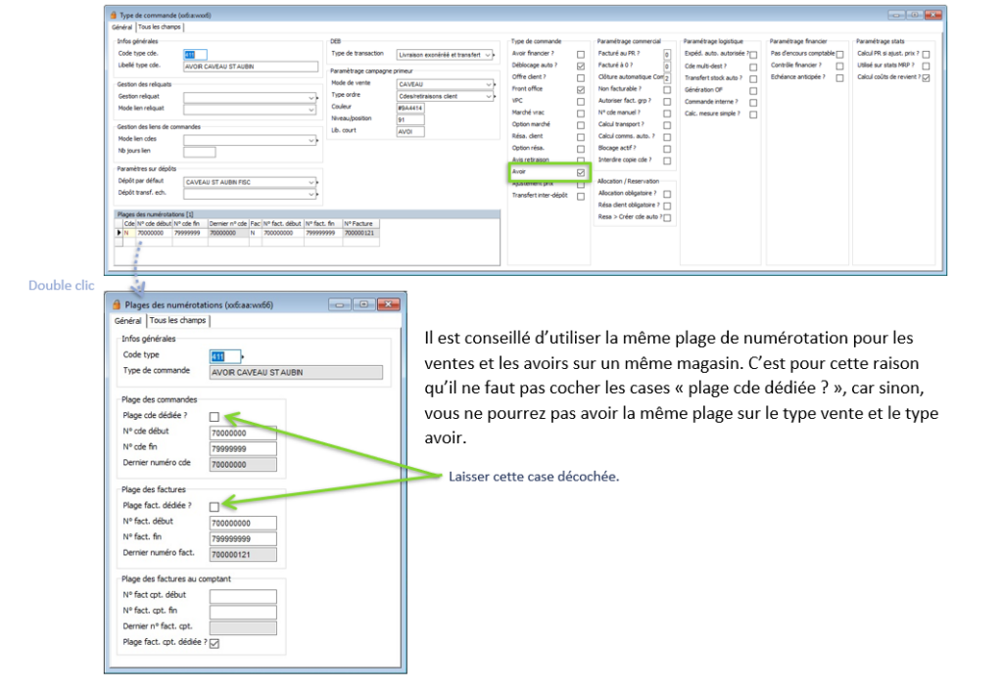Click the 'Dernier n° cde' column header
1003x689 pixels.
coord(227,224)
